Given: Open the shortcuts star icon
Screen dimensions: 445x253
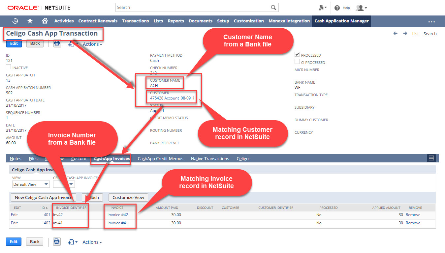Looking at the screenshot, I should [x=30, y=21].
